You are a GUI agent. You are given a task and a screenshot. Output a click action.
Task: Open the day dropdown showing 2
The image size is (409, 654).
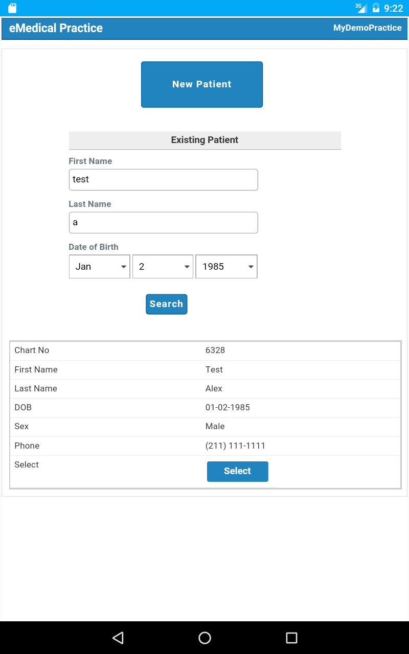[163, 266]
